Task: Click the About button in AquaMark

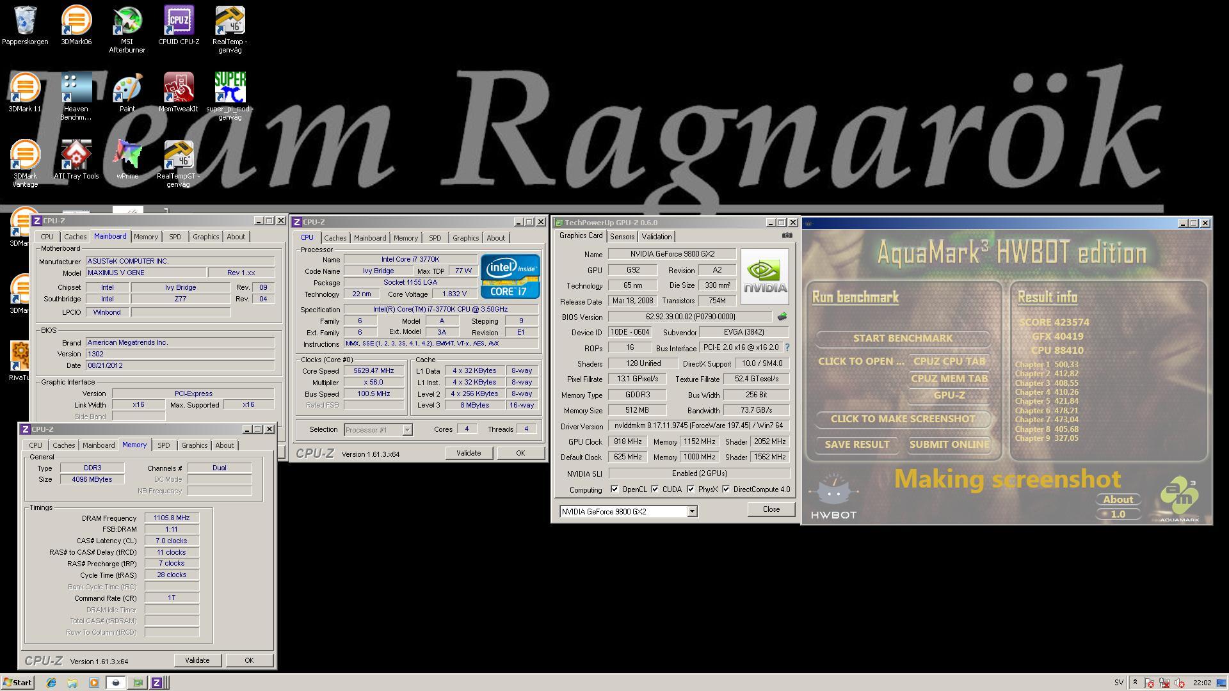Action: click(x=1118, y=500)
